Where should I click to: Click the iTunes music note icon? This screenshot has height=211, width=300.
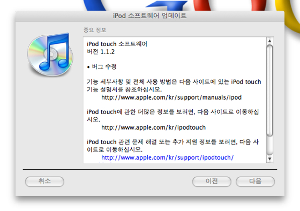point(50,55)
